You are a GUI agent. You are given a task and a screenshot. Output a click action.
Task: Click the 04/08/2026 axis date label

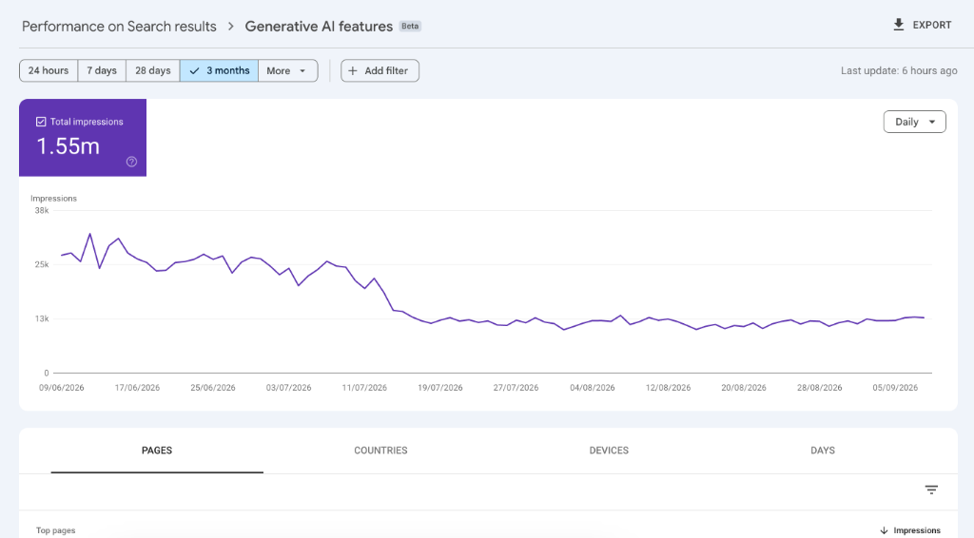[593, 388]
